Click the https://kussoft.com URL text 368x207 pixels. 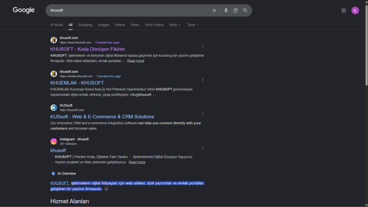(72, 110)
